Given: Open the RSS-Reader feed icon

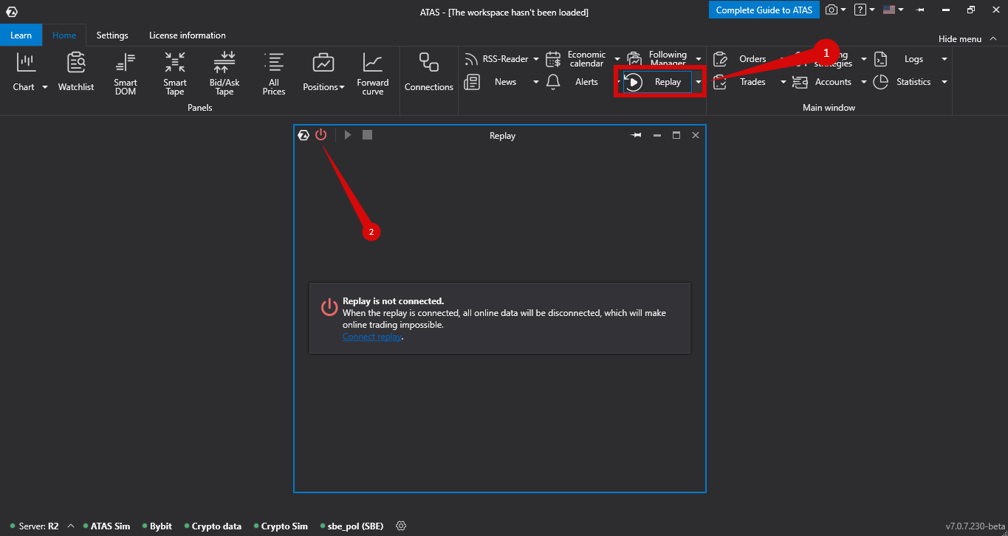Looking at the screenshot, I should tap(472, 59).
